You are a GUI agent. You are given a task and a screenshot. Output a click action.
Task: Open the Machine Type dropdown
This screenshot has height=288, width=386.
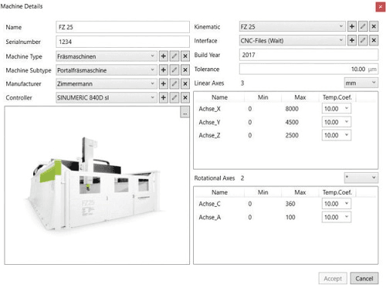(107, 56)
